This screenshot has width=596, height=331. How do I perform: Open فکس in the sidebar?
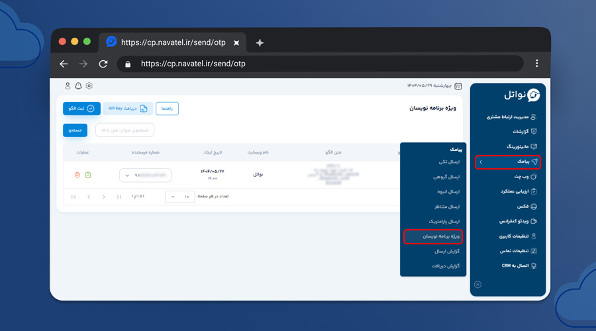pyautogui.click(x=526, y=207)
